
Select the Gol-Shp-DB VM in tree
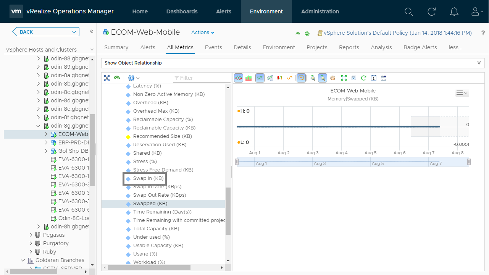coord(73,151)
